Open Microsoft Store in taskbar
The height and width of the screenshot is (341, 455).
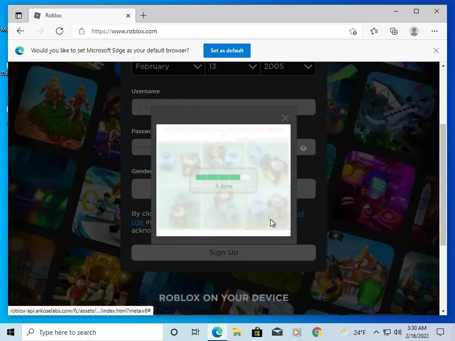click(x=257, y=332)
